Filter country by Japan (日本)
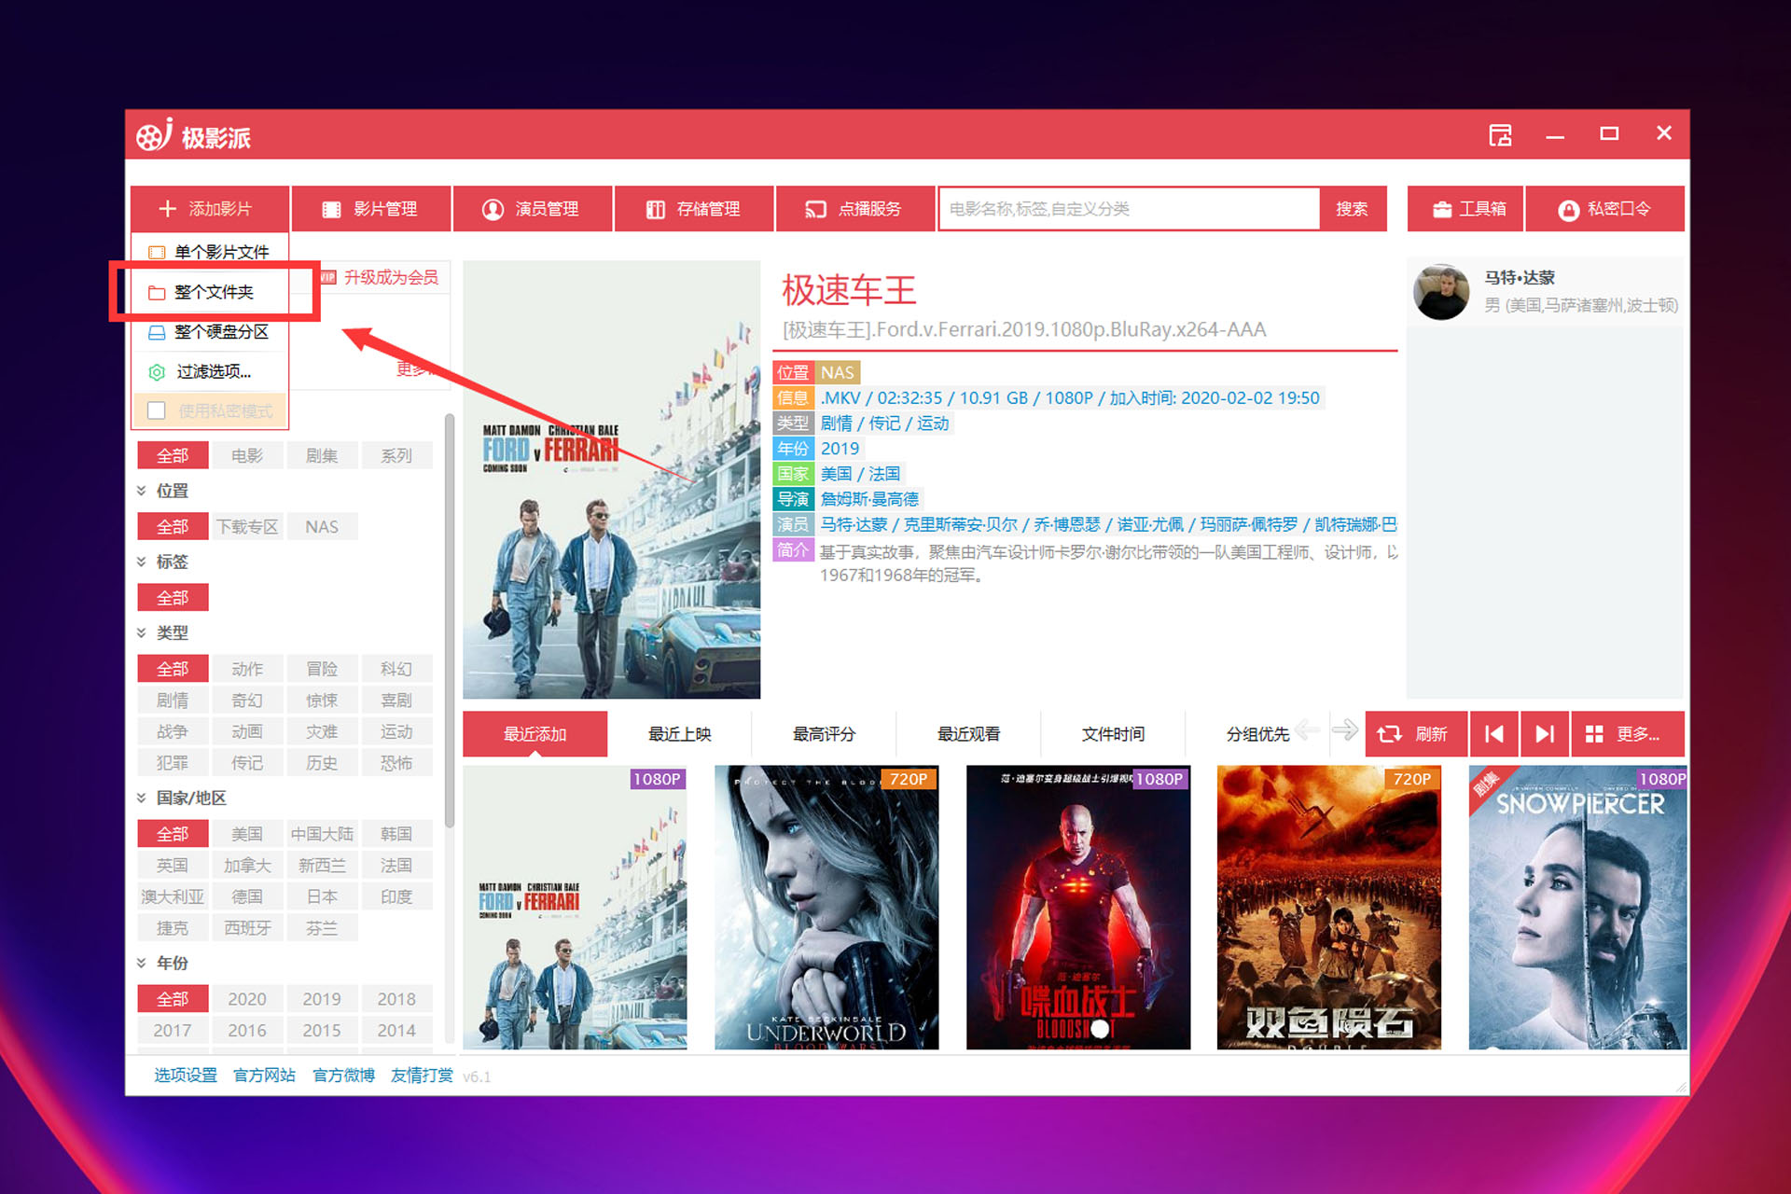 click(322, 896)
